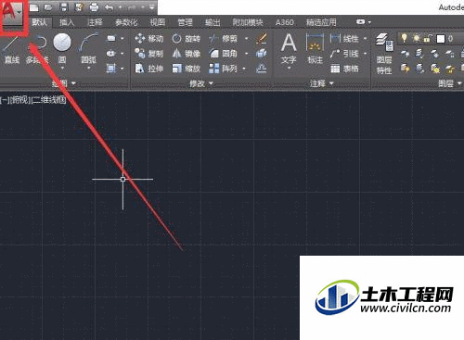Click the Erase tool icon

tap(262, 39)
